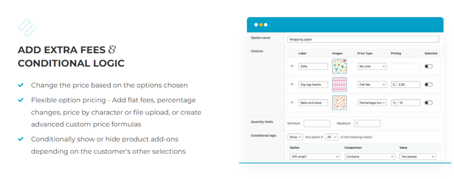Open the Gift wrap? option dropdown
Image resolution: width=454 pixels, height=179 pixels.
314,156
